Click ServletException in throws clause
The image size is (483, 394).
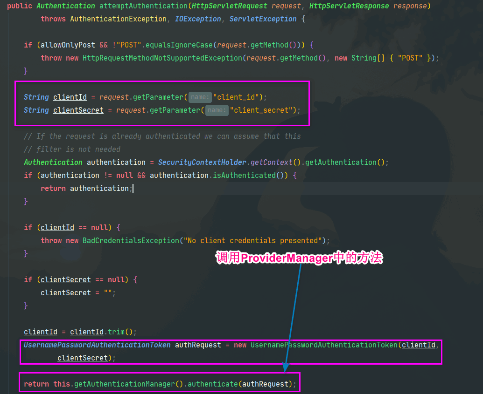click(x=263, y=19)
